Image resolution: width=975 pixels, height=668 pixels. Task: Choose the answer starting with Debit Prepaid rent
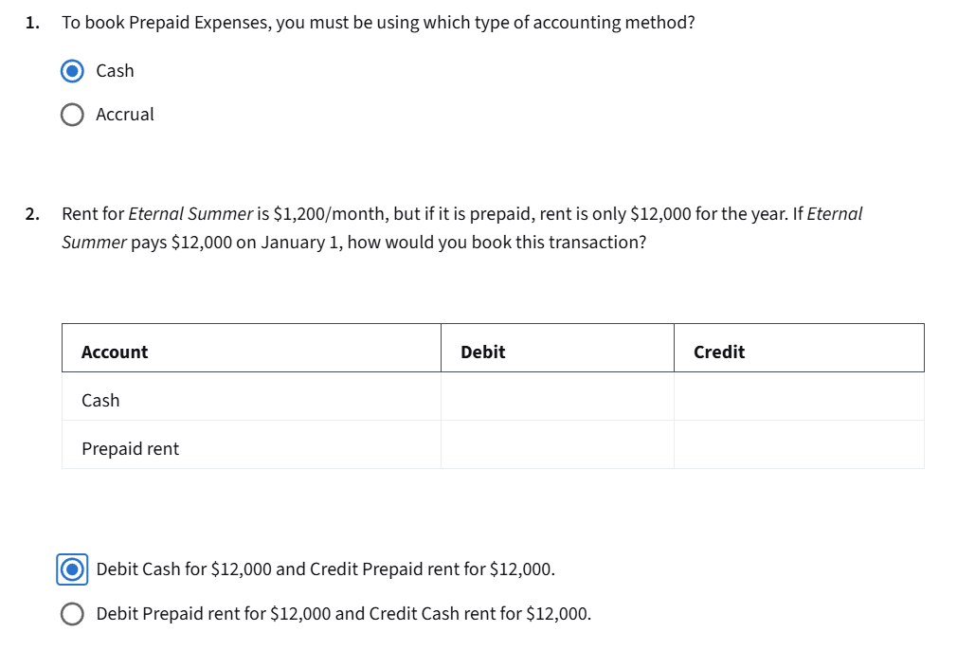point(72,613)
